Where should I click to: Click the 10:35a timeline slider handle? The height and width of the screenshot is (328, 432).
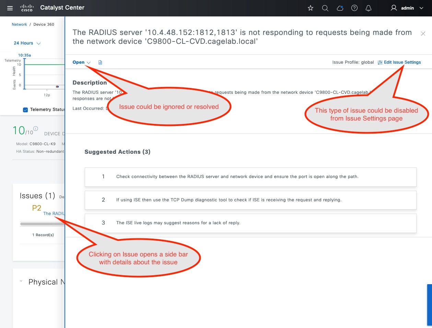tap(24, 74)
